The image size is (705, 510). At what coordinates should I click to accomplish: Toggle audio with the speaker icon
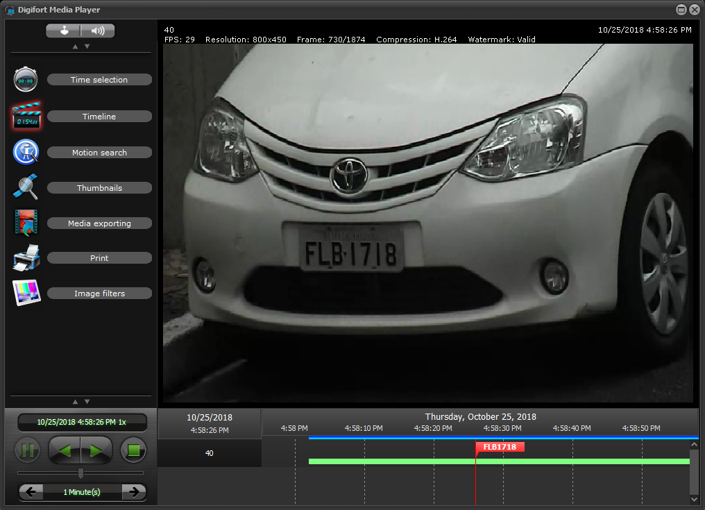pyautogui.click(x=98, y=31)
